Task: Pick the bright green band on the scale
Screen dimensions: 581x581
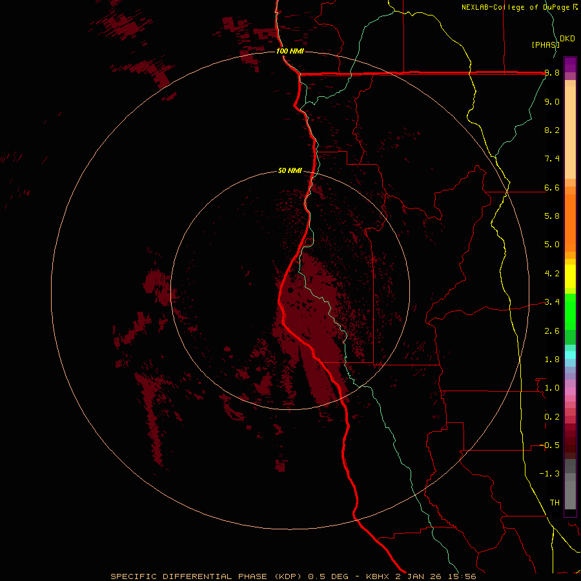Action: click(x=570, y=311)
